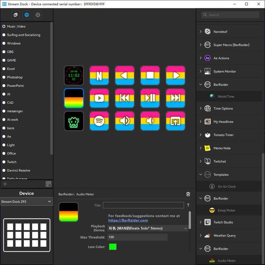
Task: Click the T title font icon
Action: point(188,205)
